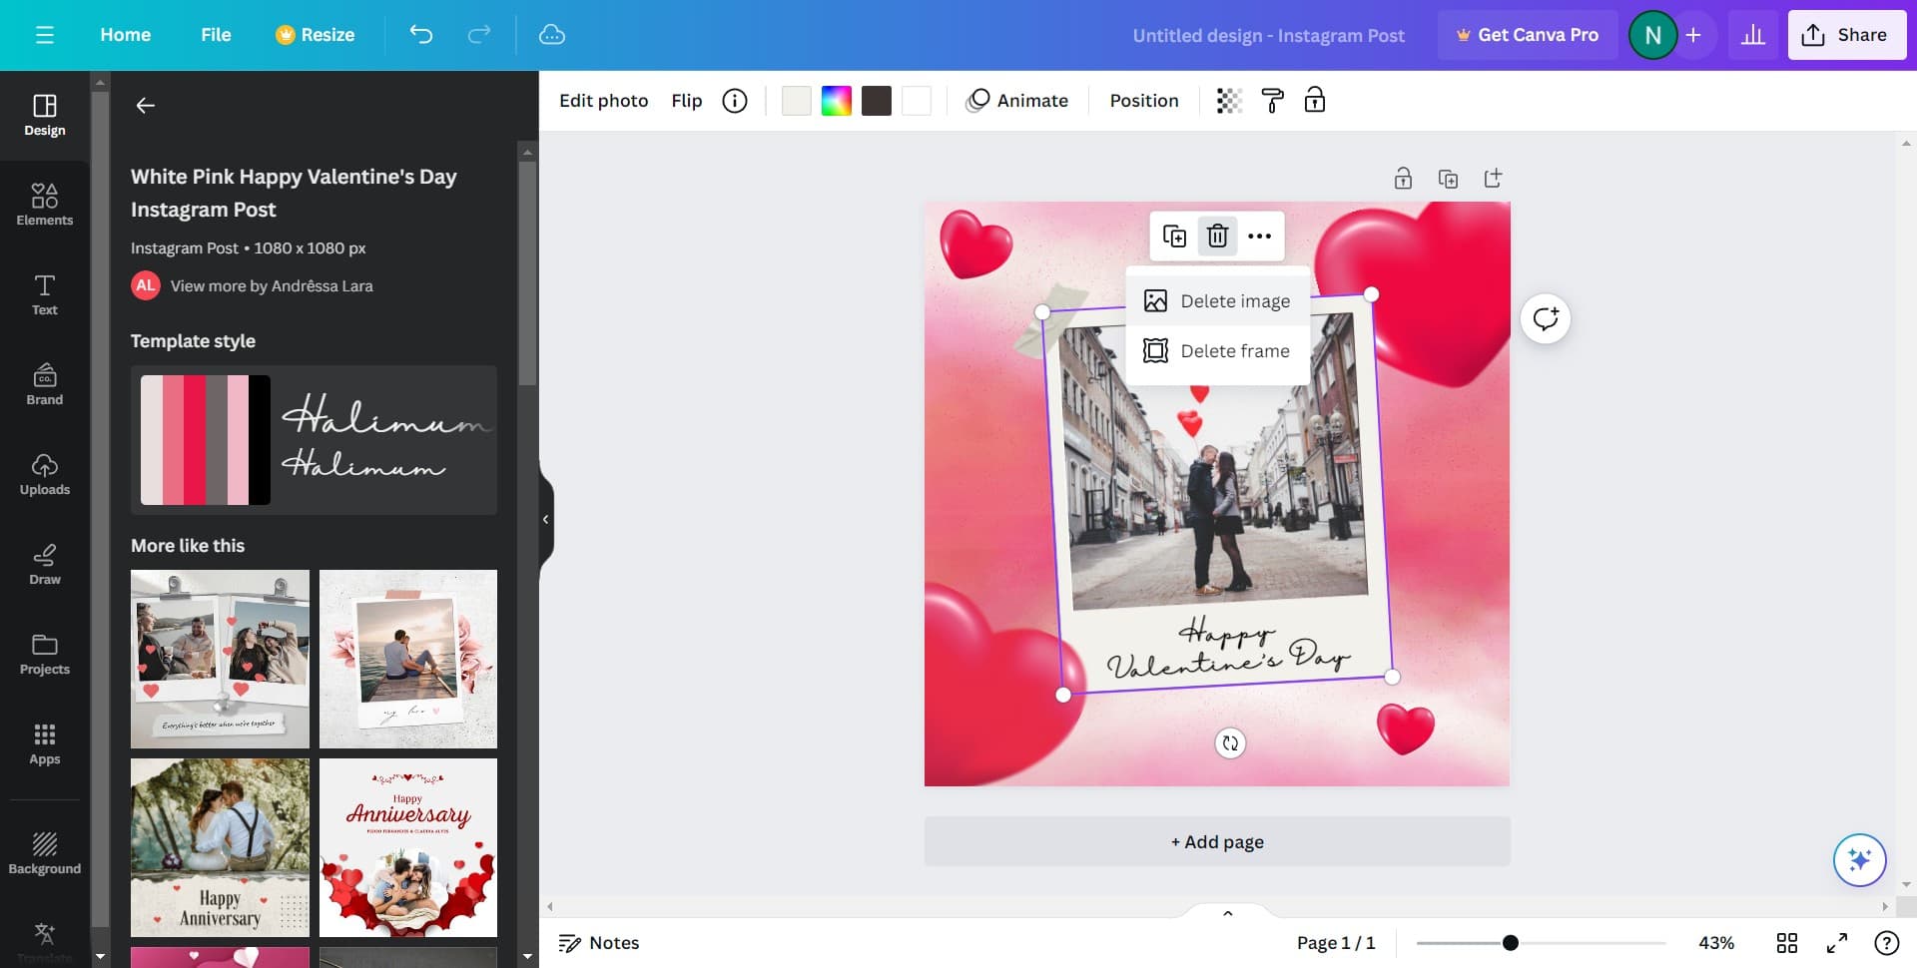Screen dimensions: 1917x968
Task: Open the rainbow color picker swatch
Action: pyautogui.click(x=836, y=100)
